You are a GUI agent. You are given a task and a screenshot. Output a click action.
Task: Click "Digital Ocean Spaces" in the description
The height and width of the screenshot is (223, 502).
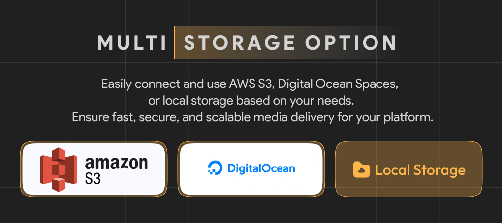point(338,84)
